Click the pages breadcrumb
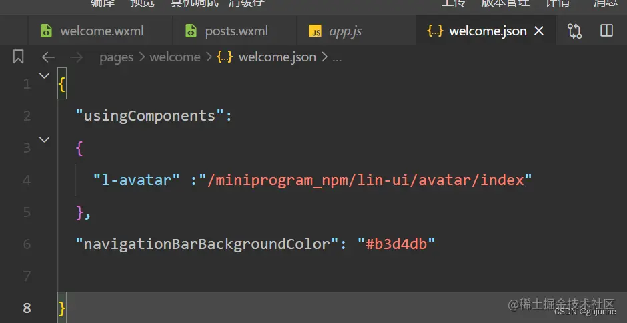 point(116,57)
